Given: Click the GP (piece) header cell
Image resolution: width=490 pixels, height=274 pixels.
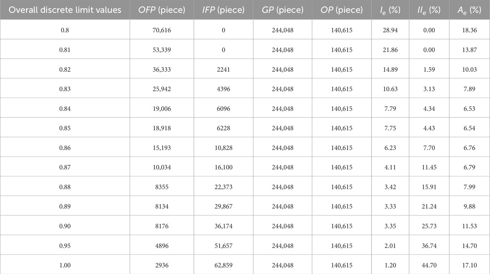Looking at the screenshot, I should pos(282,10).
